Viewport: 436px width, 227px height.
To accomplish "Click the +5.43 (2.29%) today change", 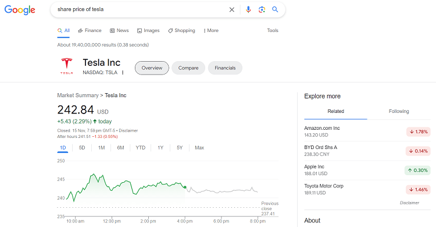I will pos(84,122).
